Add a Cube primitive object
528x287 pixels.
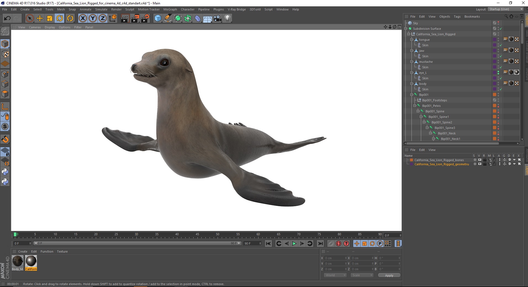click(x=158, y=18)
